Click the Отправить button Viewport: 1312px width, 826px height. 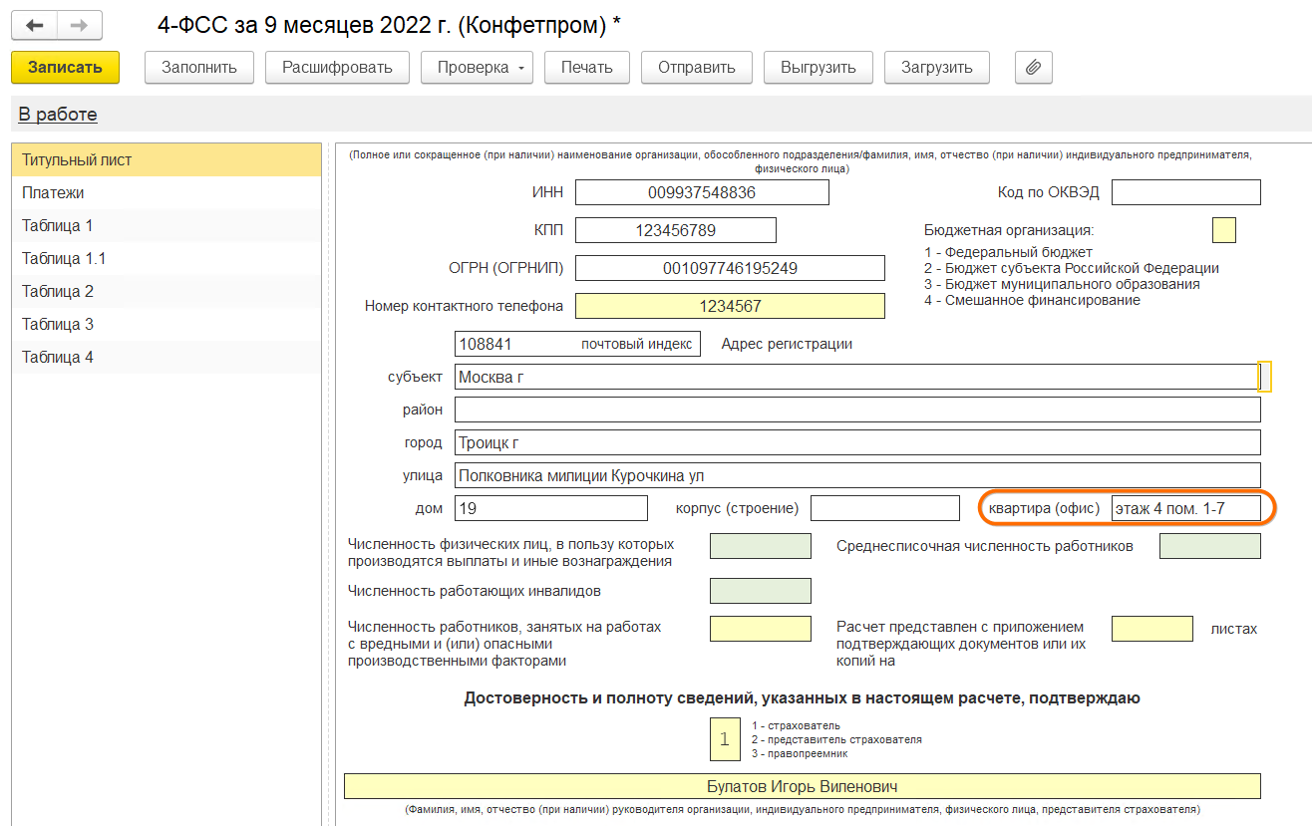697,68
